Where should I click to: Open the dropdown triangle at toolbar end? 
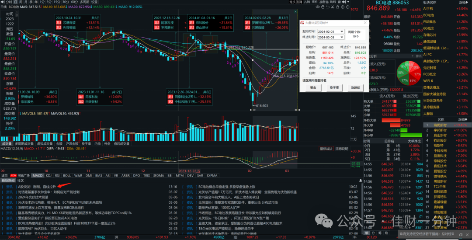[348, 2]
